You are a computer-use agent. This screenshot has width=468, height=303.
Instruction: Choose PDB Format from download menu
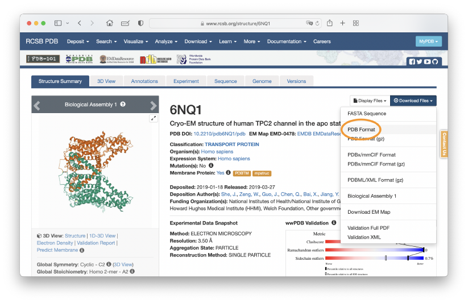388,129
